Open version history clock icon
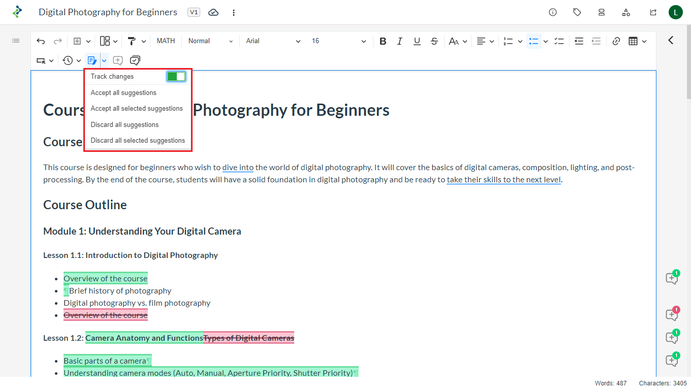691x390 pixels. point(68,60)
